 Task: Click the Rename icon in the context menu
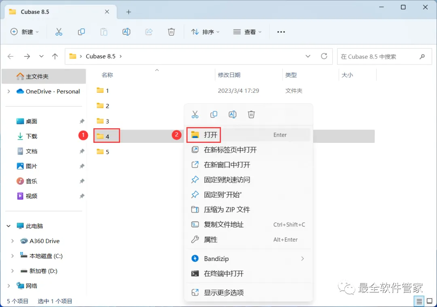click(232, 115)
